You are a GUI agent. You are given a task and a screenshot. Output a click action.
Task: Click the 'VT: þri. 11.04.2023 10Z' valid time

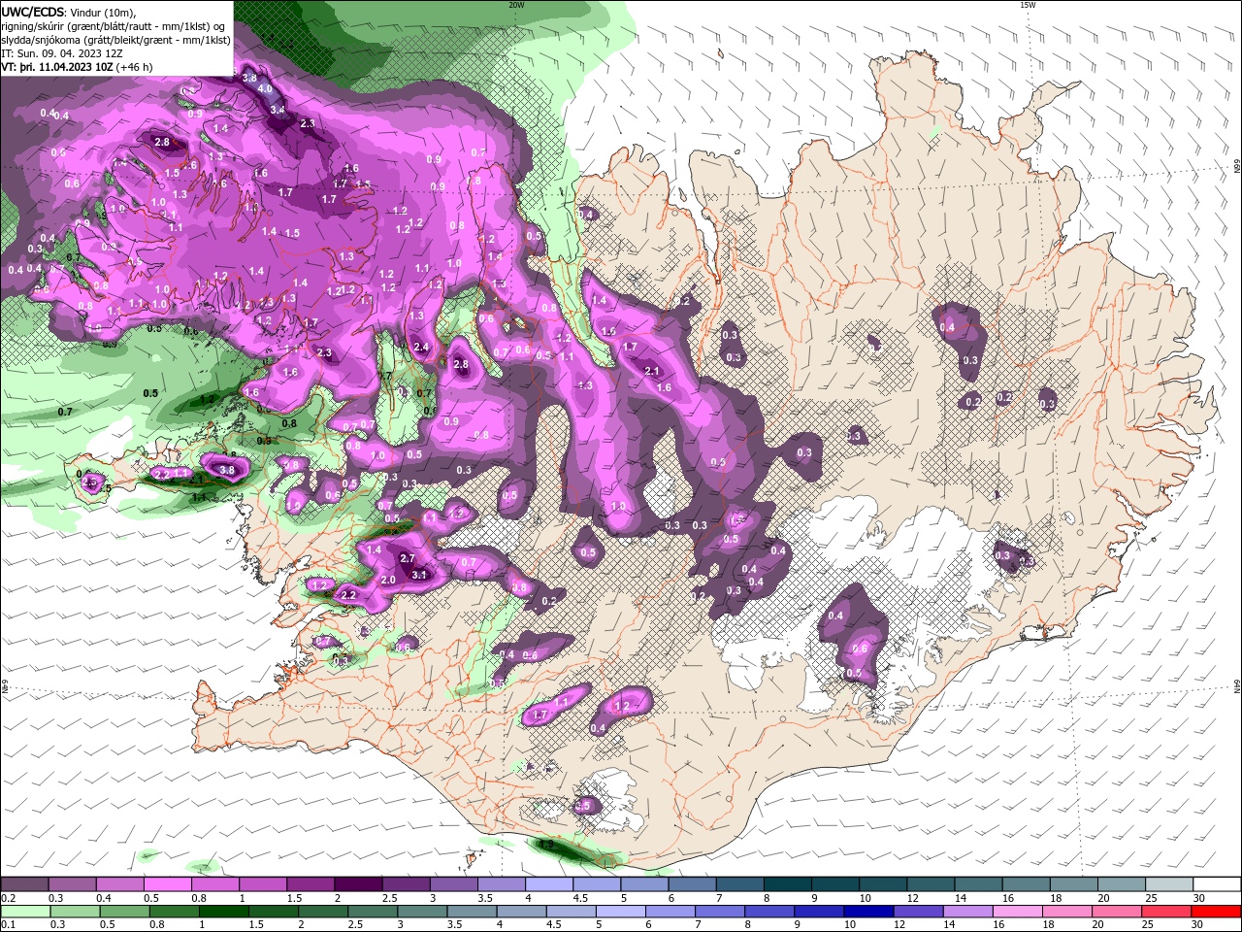(57, 67)
